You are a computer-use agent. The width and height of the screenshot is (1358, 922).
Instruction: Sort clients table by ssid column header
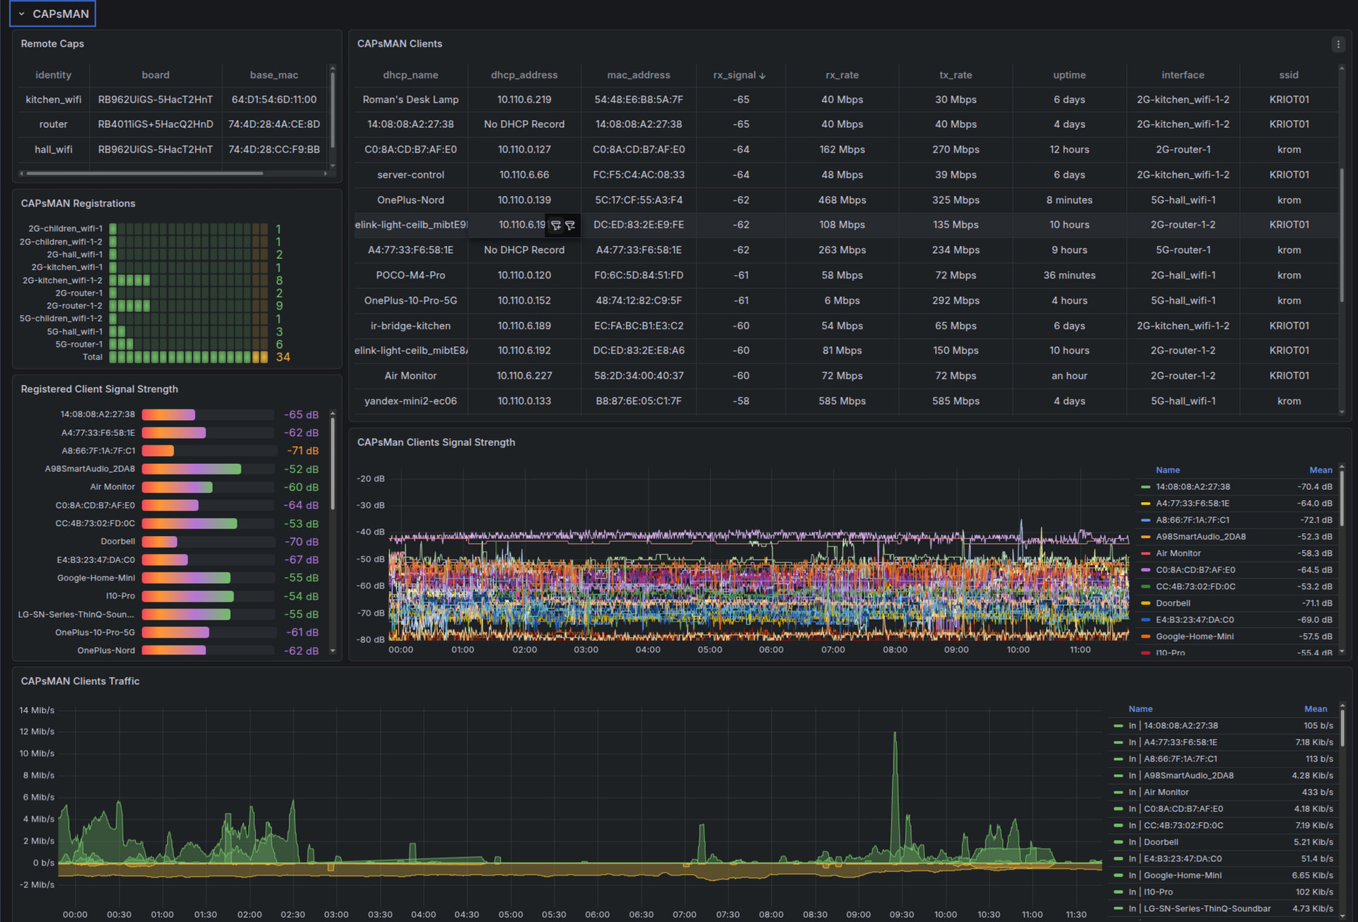coord(1288,75)
